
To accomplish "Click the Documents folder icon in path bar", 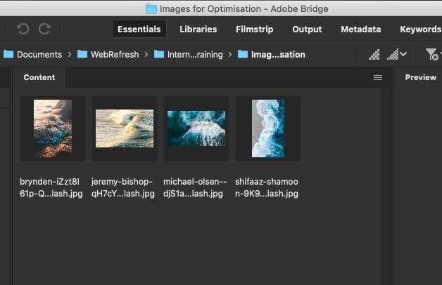I will (8, 54).
